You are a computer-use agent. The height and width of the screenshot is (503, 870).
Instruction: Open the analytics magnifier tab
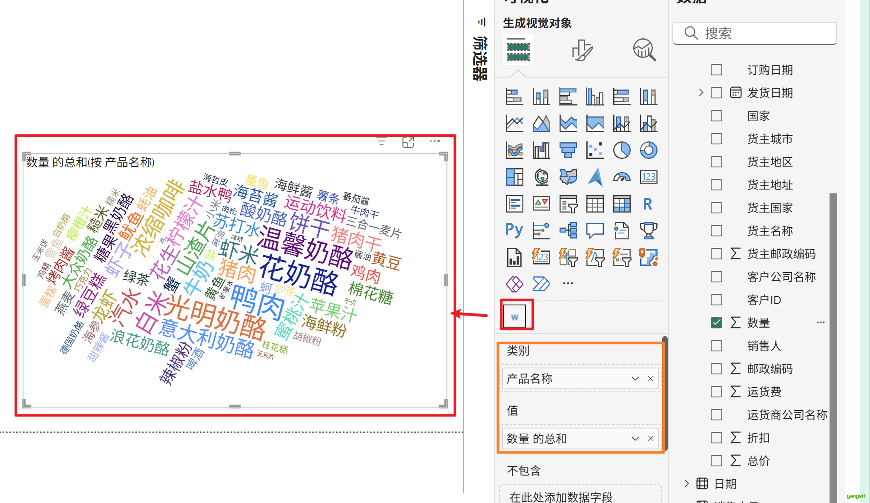(x=644, y=50)
